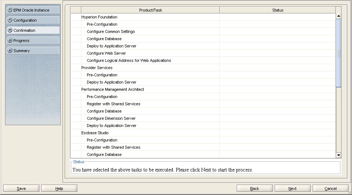Select Configure Logical Address for Web Applications
Image resolution: width=352 pixels, height=195 pixels.
(x=203, y=60)
